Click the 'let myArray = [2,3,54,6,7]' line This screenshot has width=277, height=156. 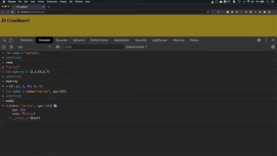tap(28, 72)
